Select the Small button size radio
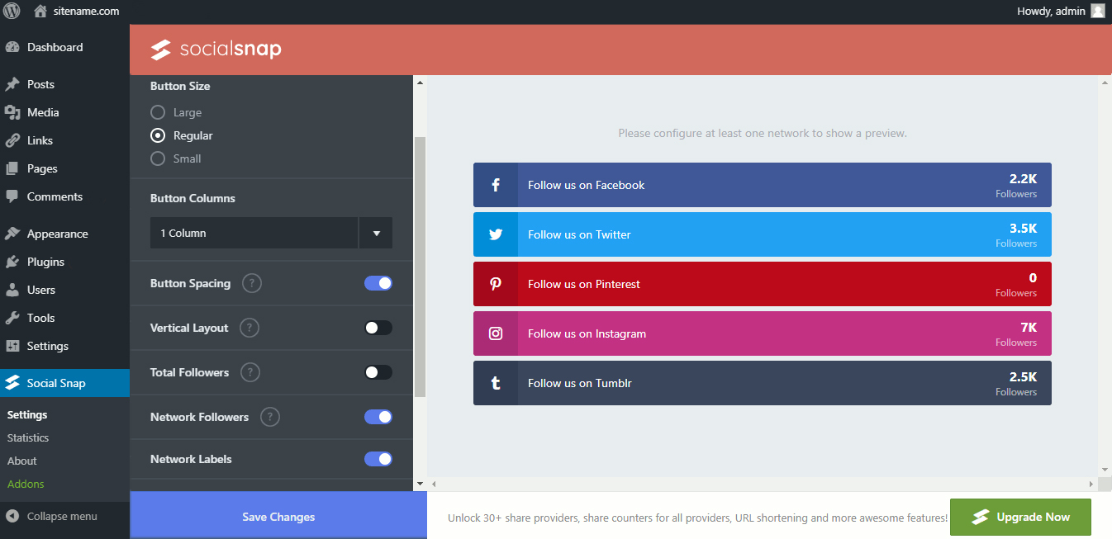The image size is (1112, 539). click(x=158, y=158)
